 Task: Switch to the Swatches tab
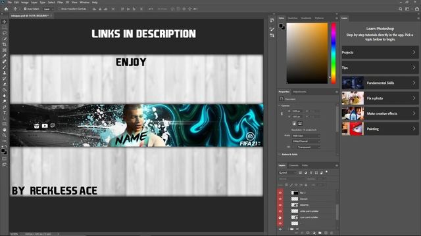[293, 18]
